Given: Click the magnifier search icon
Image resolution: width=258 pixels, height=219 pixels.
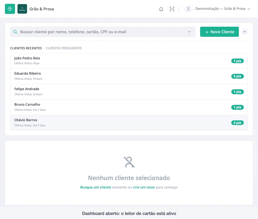Looking at the screenshot, I should click(15, 32).
